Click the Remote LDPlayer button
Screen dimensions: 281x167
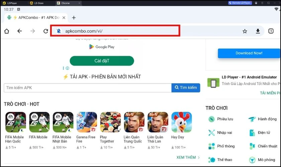pos(240,3)
